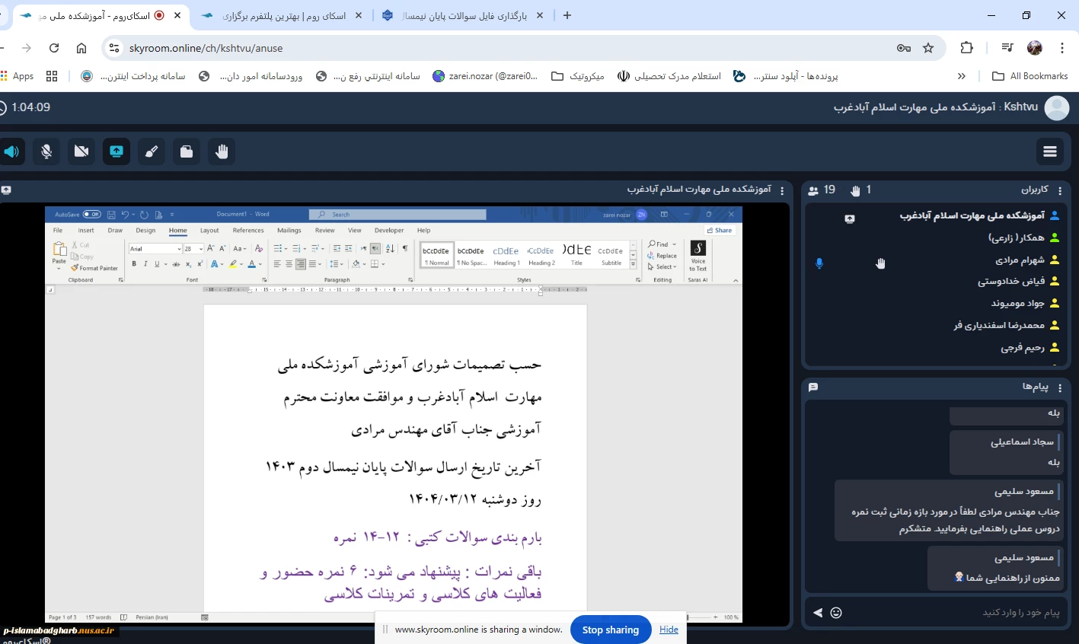Click the shading paint bucket color in Word
Image resolution: width=1079 pixels, height=644 pixels.
355,264
